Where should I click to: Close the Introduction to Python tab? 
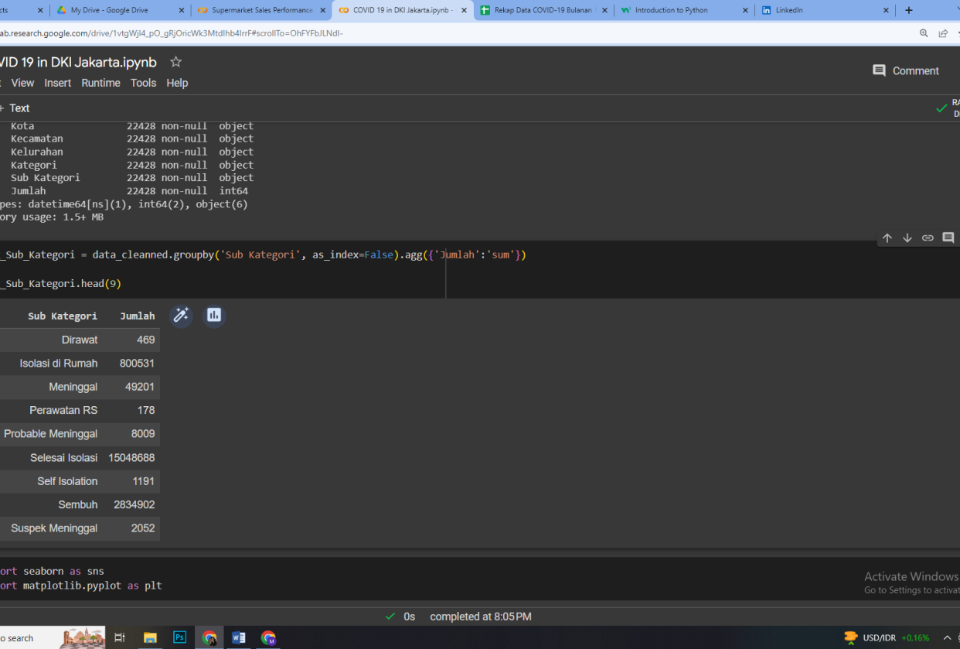point(745,11)
